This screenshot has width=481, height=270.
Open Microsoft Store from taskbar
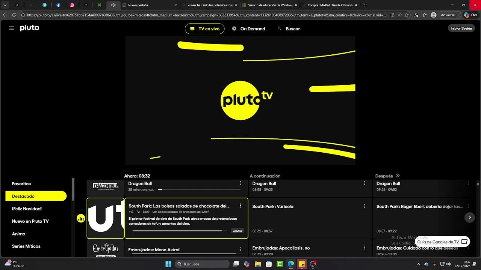[x=269, y=264]
